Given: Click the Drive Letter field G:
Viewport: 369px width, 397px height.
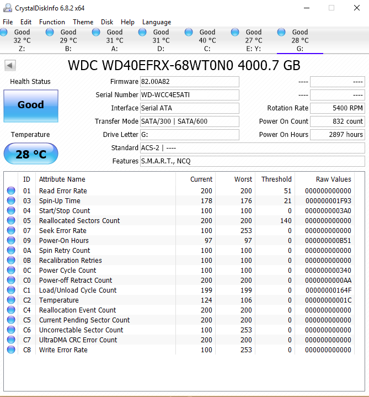Looking at the screenshot, I should coord(190,134).
